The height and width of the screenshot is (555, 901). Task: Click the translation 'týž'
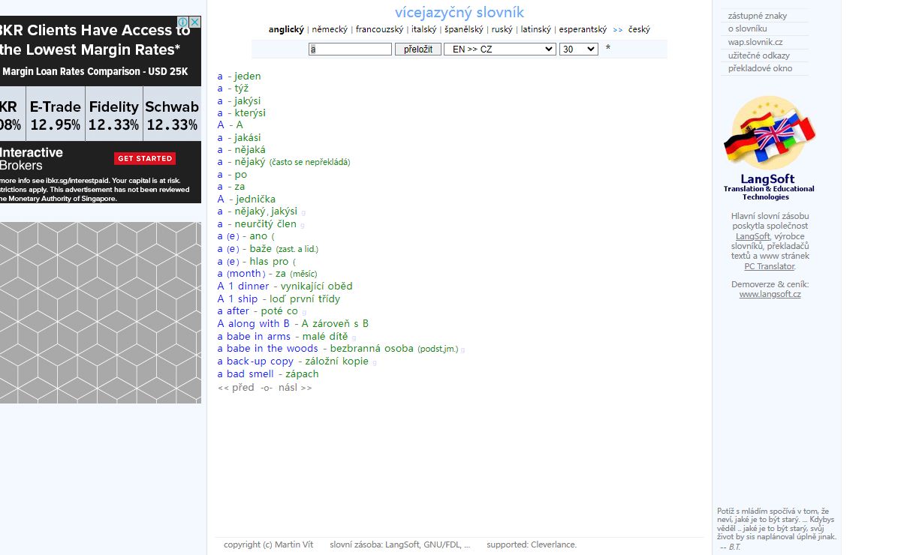click(241, 88)
